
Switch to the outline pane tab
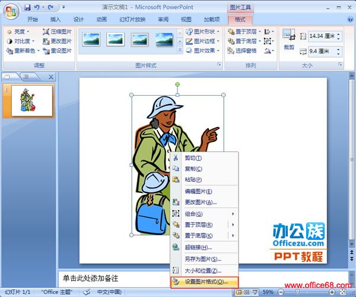(x=27, y=77)
